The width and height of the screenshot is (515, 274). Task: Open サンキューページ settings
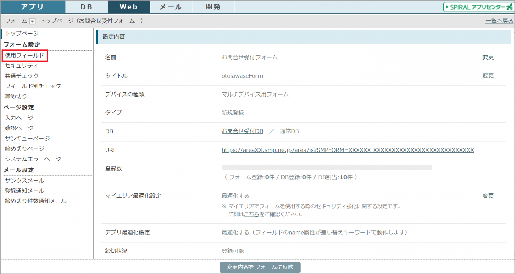(27, 138)
